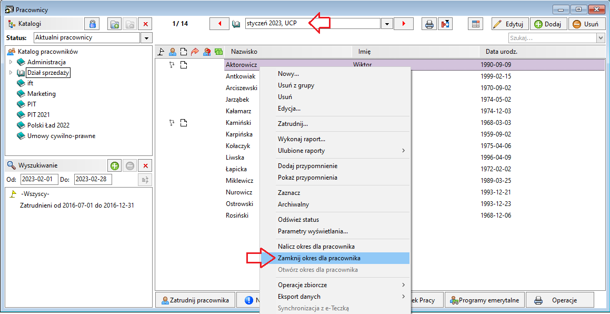The height and width of the screenshot is (314, 610).
Task: Click the Zatrudnij pracownika button
Action: 195,300
